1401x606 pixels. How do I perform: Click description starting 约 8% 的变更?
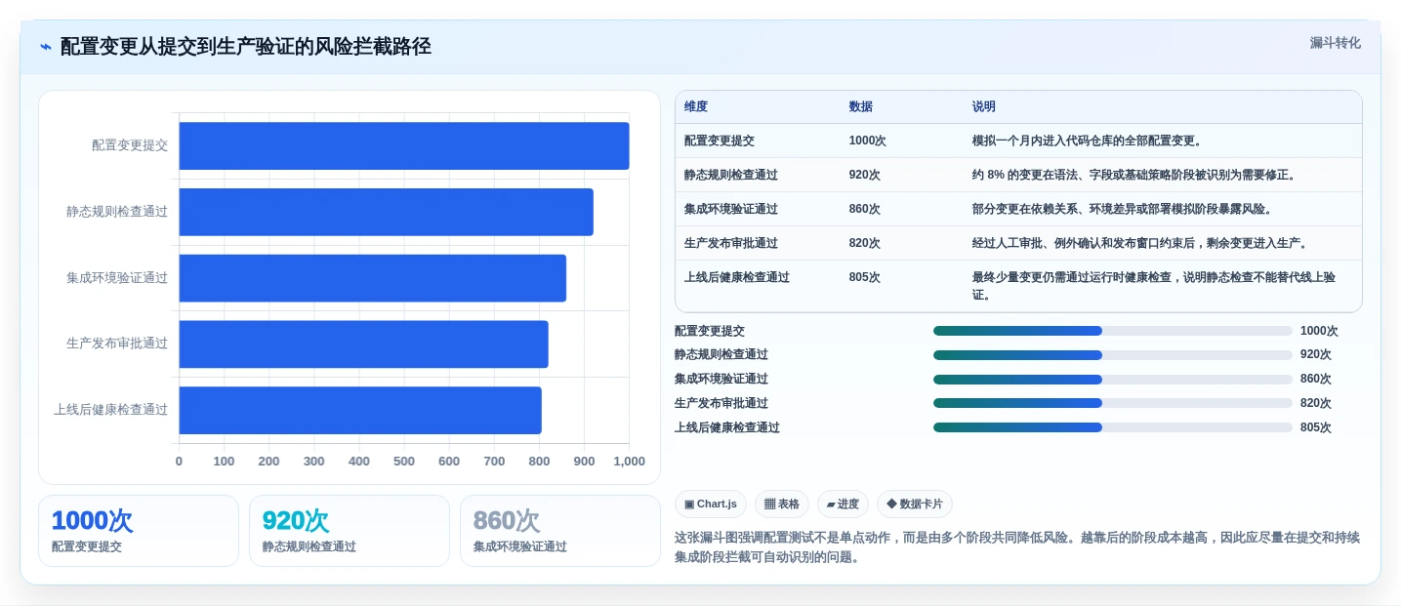tap(1133, 175)
